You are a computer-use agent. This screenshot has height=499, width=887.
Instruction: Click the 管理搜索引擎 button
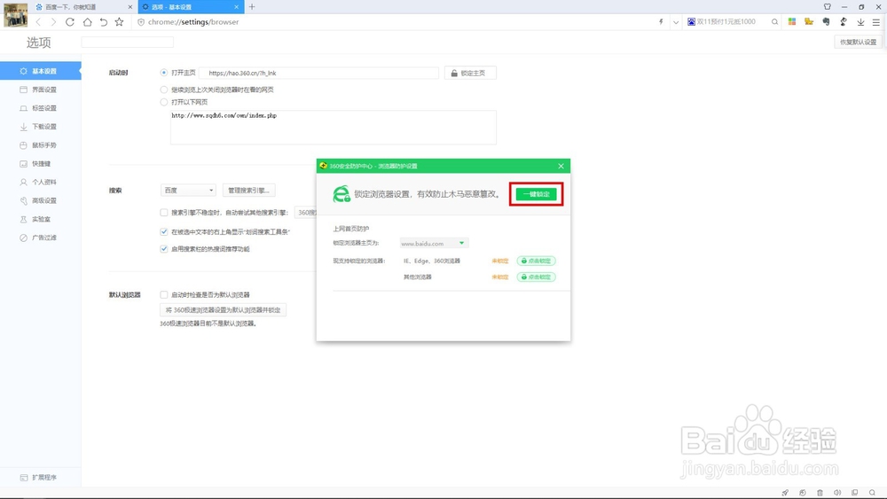point(248,191)
